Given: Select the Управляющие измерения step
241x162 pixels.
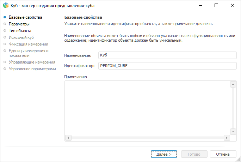Looking at the screenshot, I should [32, 62].
